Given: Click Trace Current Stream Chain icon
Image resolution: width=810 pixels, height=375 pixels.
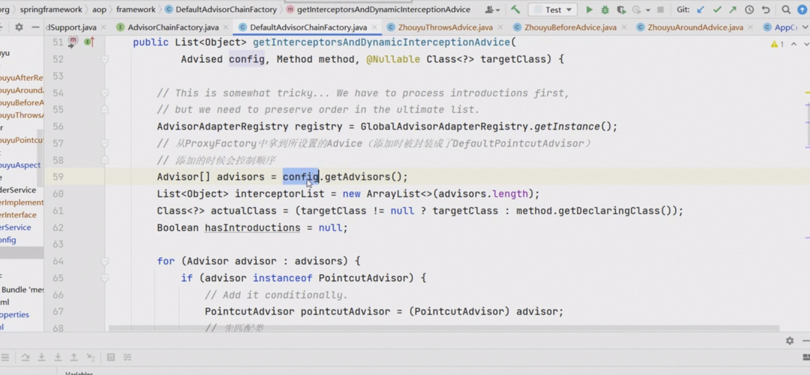Looking at the screenshot, I should [x=127, y=357].
